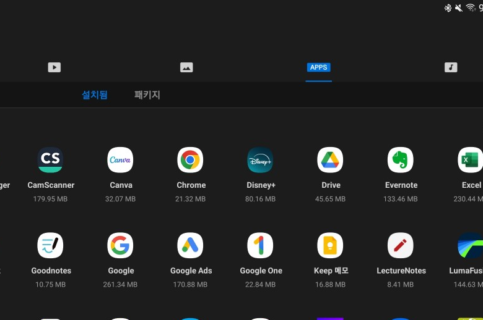
Task: Select the LumaFusion app icon
Action: click(x=471, y=245)
